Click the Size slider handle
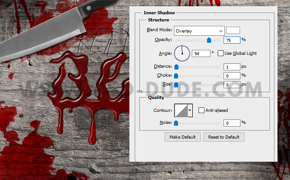The height and width of the screenshot is (180, 290). tap(176, 84)
